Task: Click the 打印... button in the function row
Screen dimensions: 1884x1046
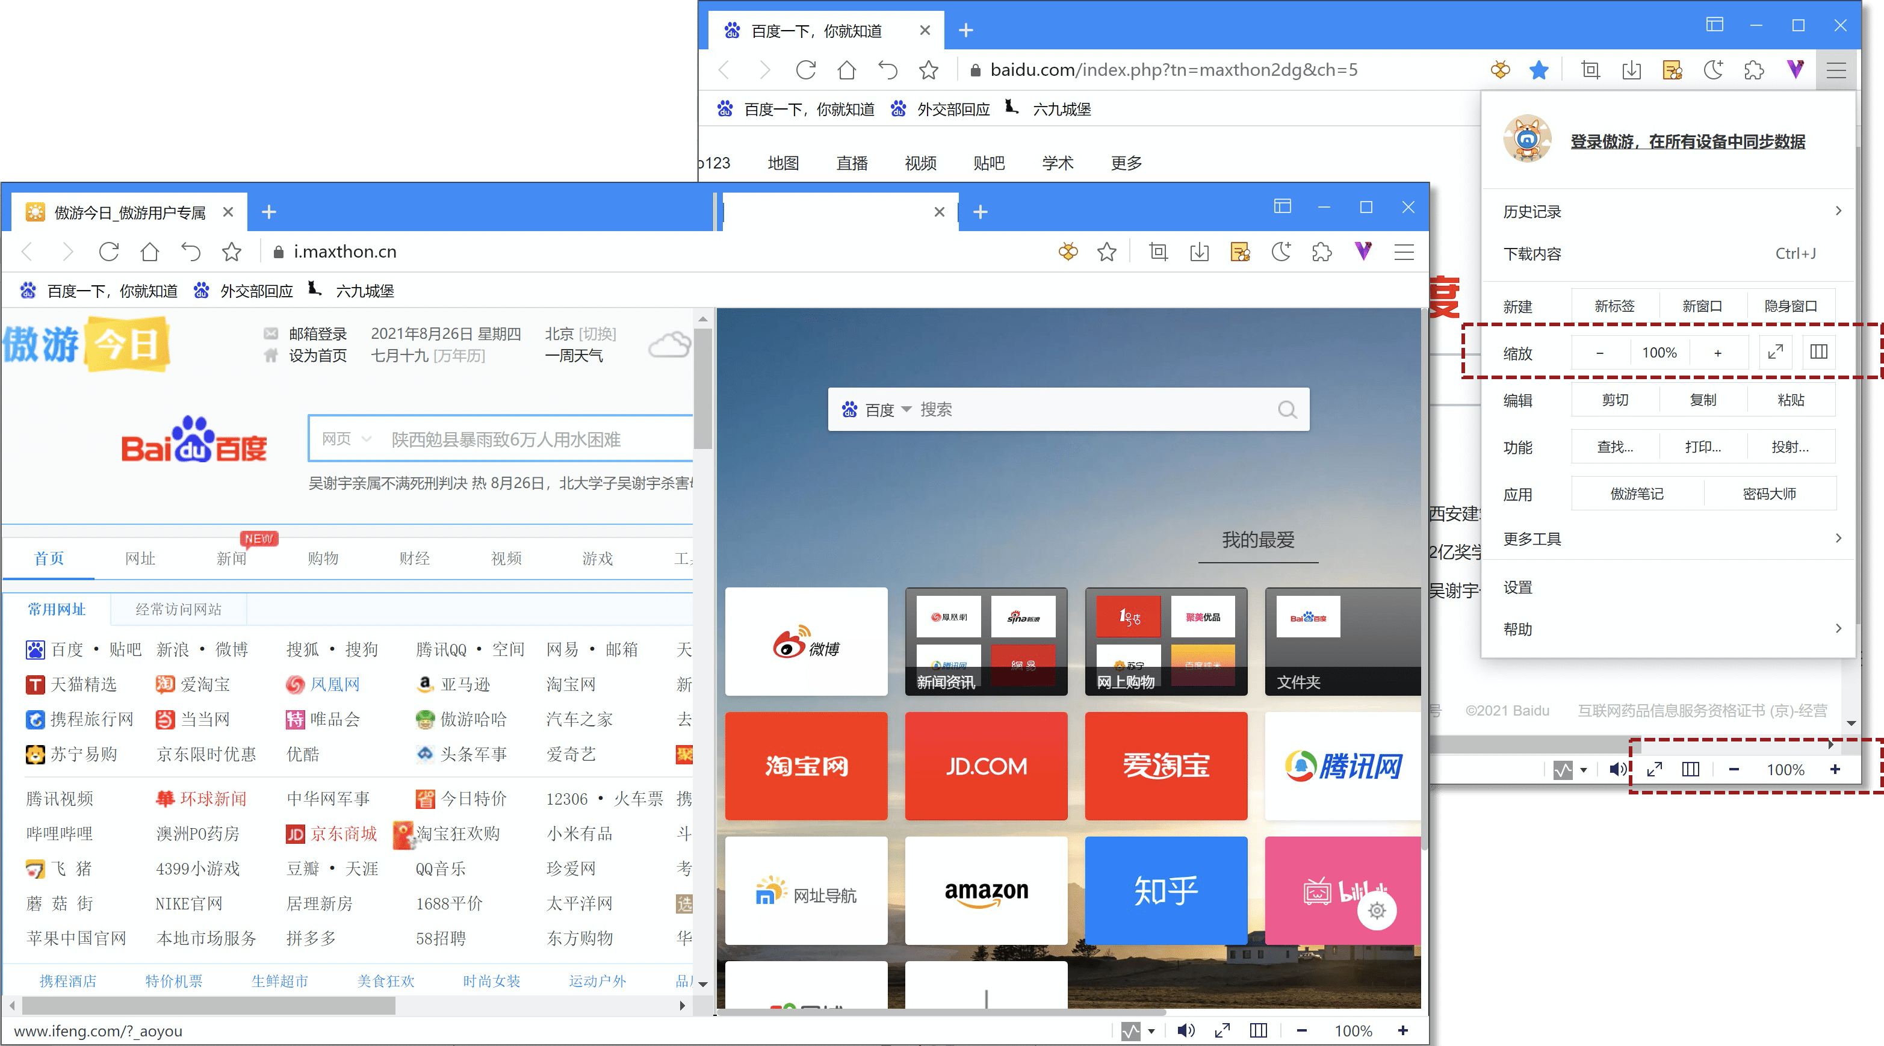Action: (1703, 446)
